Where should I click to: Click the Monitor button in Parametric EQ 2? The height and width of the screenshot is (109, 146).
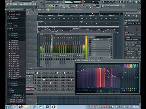point(111,91)
